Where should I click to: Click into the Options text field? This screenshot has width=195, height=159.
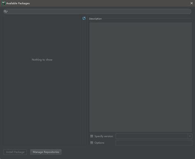[154, 143]
